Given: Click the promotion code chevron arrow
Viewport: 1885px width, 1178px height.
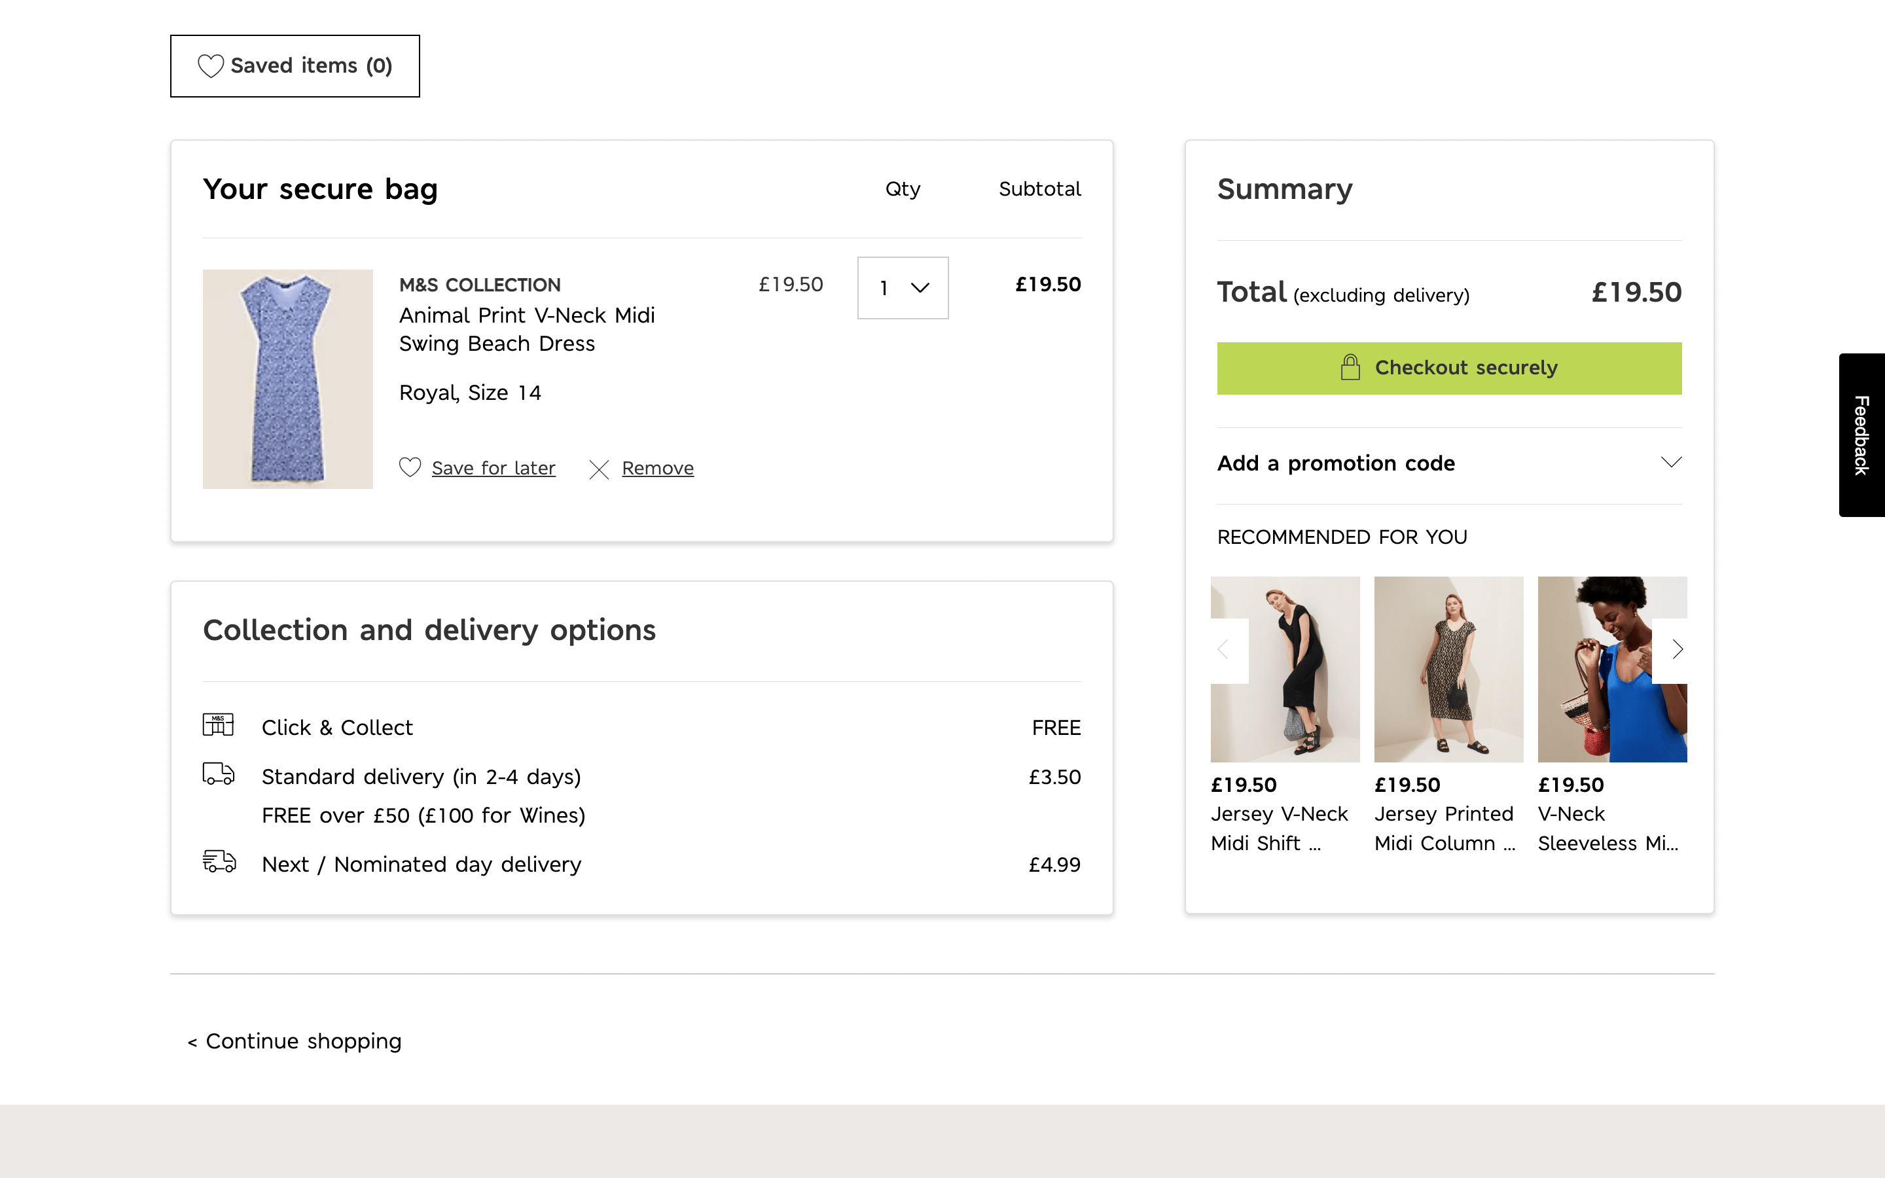Looking at the screenshot, I should pyautogui.click(x=1671, y=463).
